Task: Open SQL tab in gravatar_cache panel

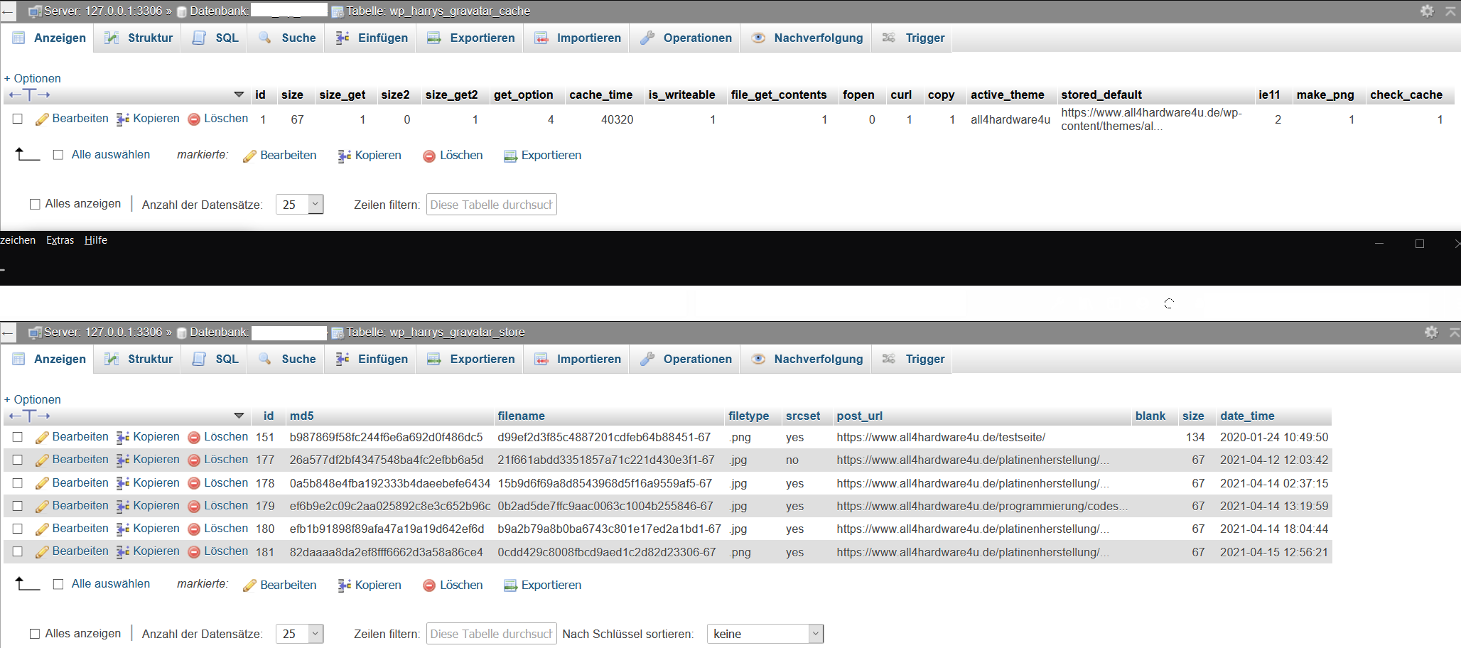Action: pos(215,38)
